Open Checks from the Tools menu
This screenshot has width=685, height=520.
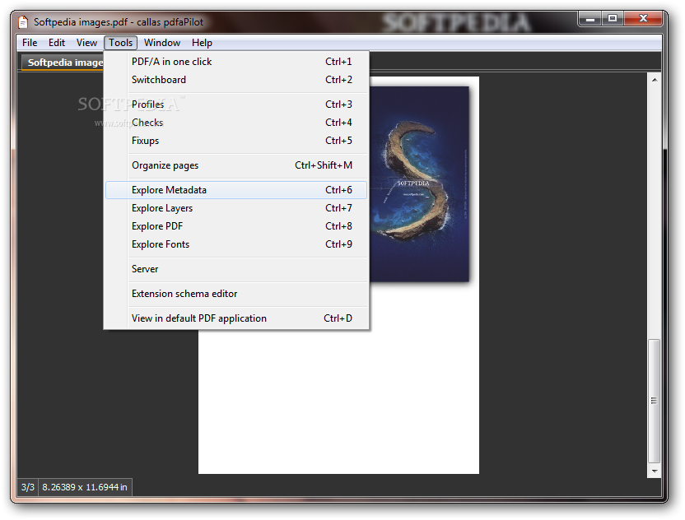tap(236, 123)
